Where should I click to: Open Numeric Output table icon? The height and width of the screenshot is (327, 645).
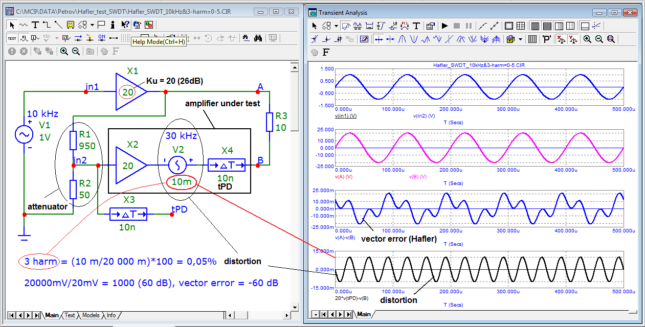[532, 39]
